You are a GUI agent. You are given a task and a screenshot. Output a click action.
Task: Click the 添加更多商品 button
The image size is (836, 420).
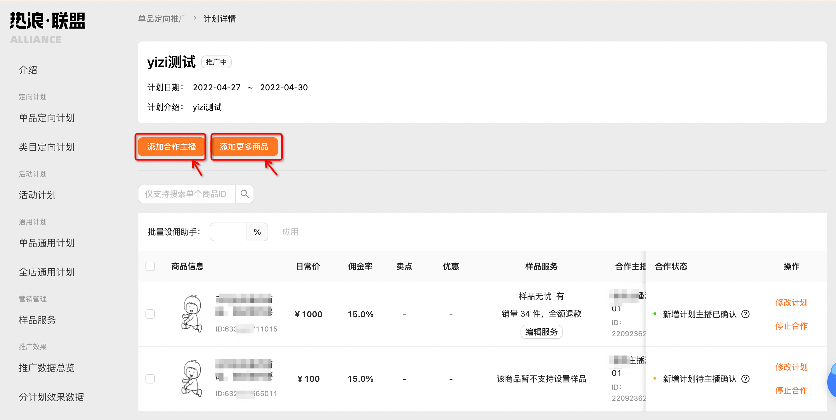(244, 147)
